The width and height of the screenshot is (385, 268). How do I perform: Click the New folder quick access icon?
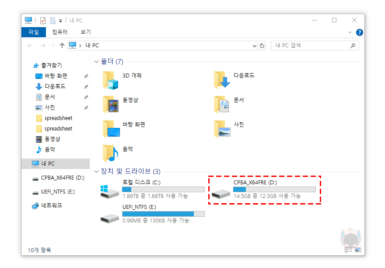[x=52, y=21]
